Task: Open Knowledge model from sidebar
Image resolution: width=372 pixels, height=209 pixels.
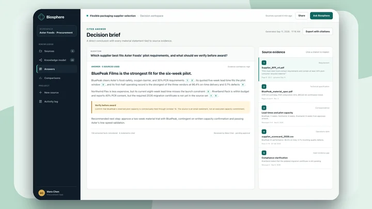Action: pos(57,60)
